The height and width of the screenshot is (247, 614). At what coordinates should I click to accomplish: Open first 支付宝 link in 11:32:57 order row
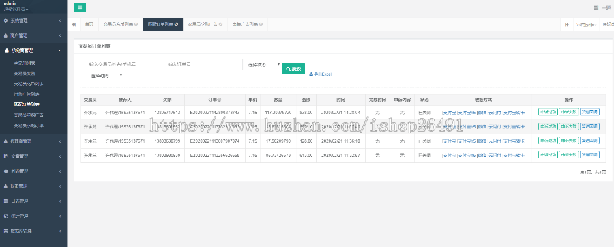coord(449,156)
